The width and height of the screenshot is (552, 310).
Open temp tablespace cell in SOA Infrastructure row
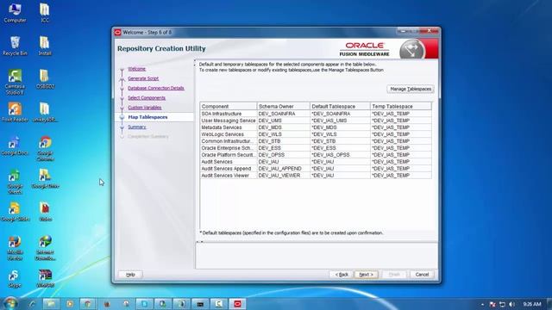401,114
